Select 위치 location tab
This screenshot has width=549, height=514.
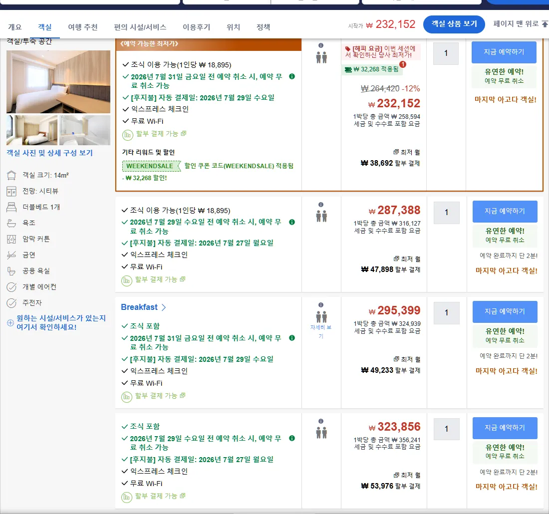coord(233,27)
